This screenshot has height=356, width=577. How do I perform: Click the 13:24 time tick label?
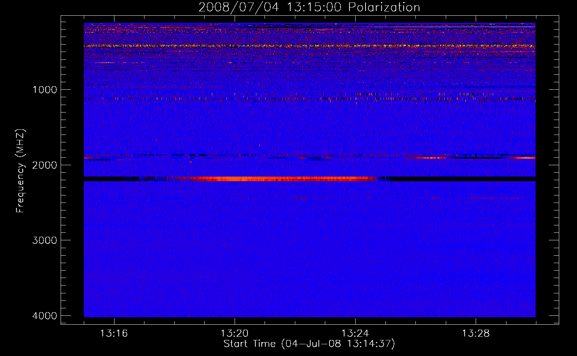[x=355, y=334]
